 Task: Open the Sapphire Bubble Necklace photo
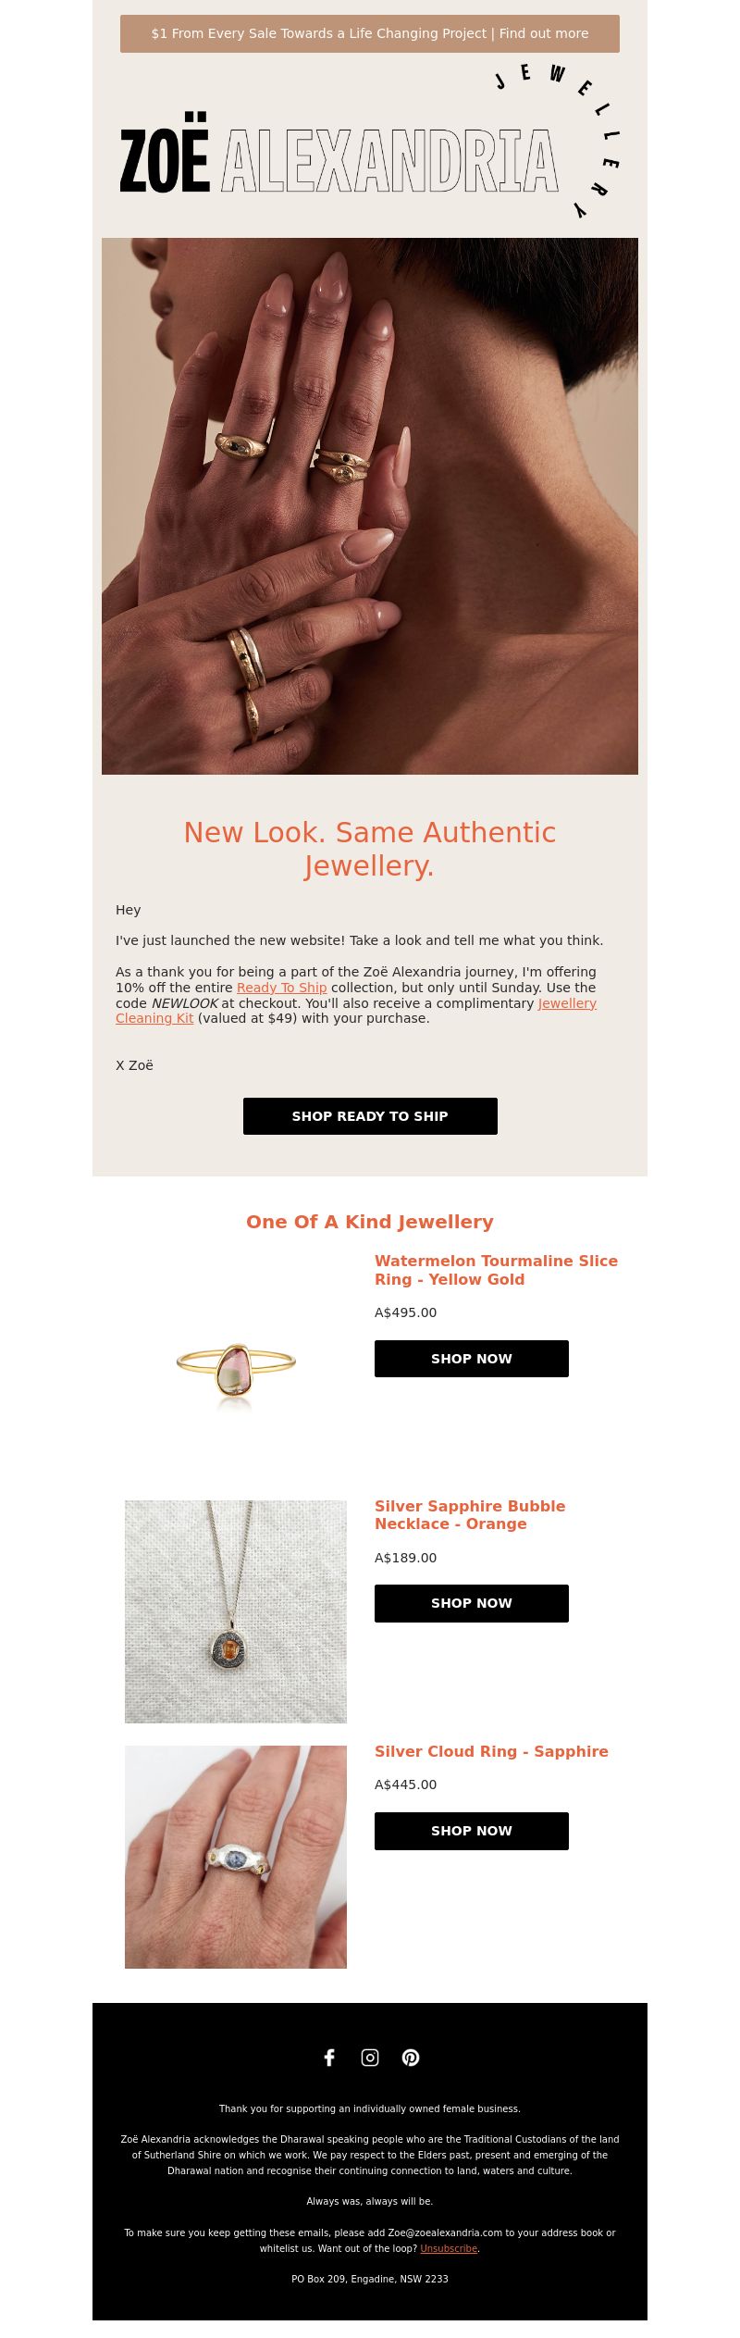[236, 1611]
